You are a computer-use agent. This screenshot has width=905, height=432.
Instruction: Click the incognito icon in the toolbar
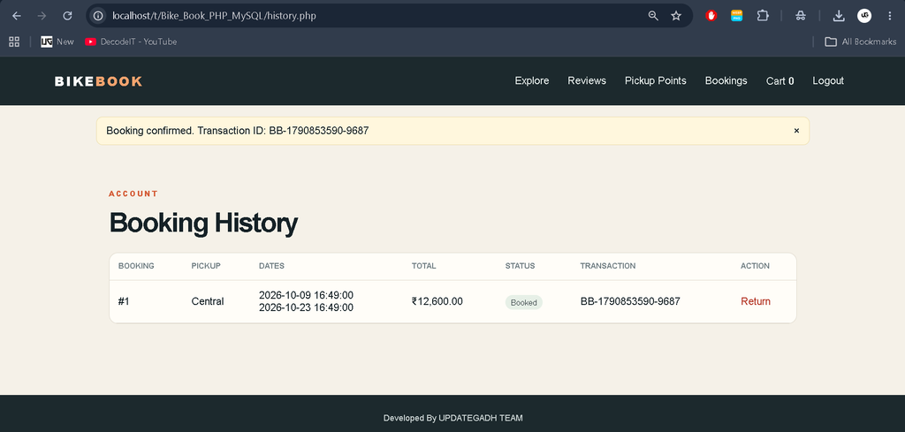(x=800, y=16)
